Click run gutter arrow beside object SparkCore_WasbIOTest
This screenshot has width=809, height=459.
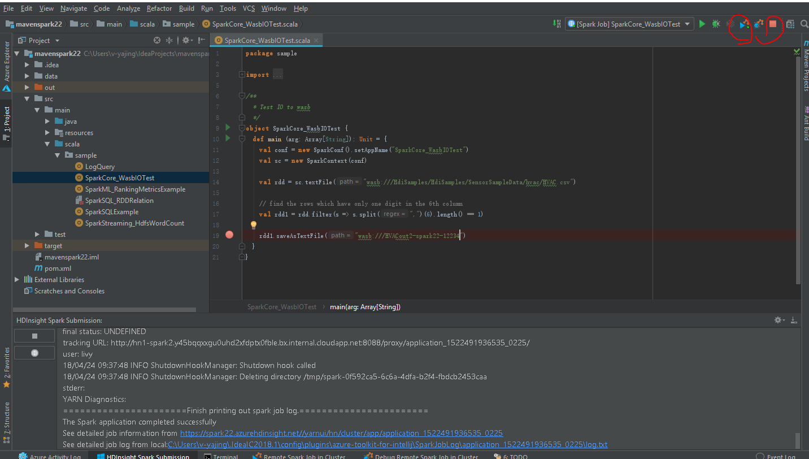[228, 128]
